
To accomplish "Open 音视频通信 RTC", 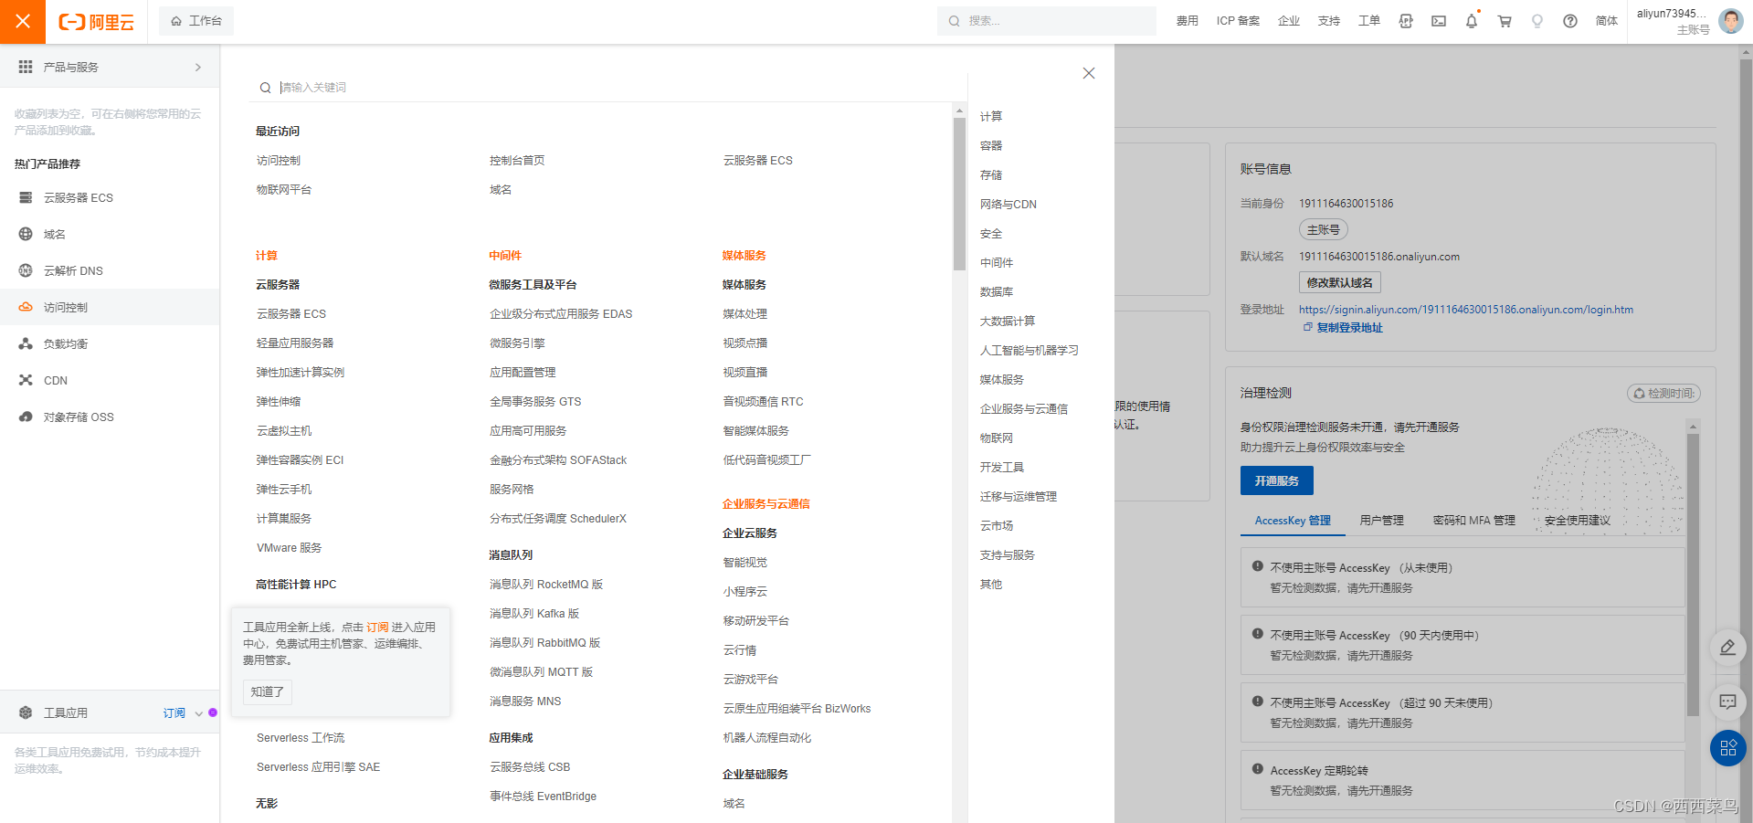I will pyautogui.click(x=763, y=402).
